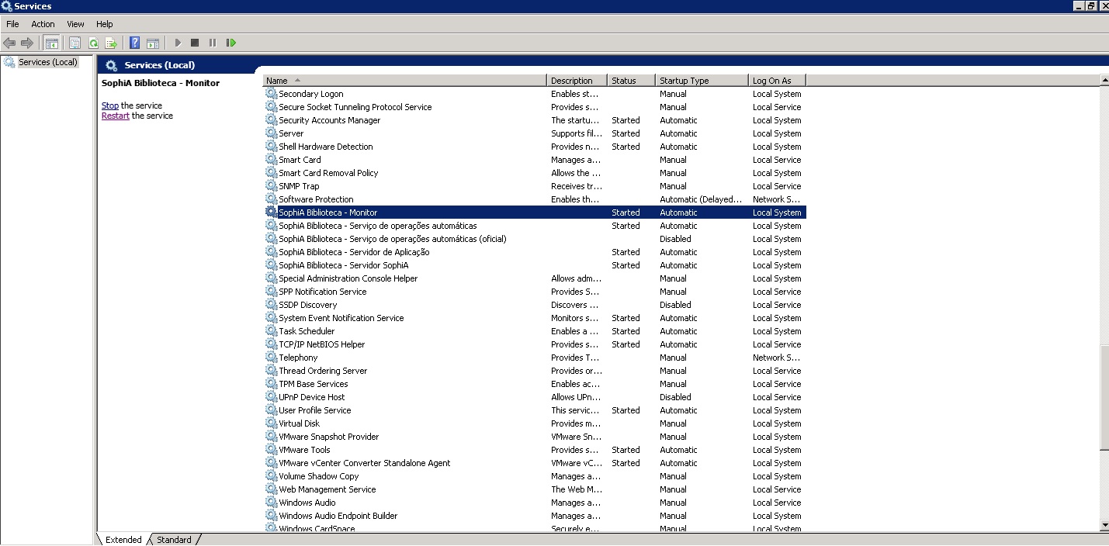Select Software Protection service row
The image size is (1109, 546).
[x=535, y=199]
